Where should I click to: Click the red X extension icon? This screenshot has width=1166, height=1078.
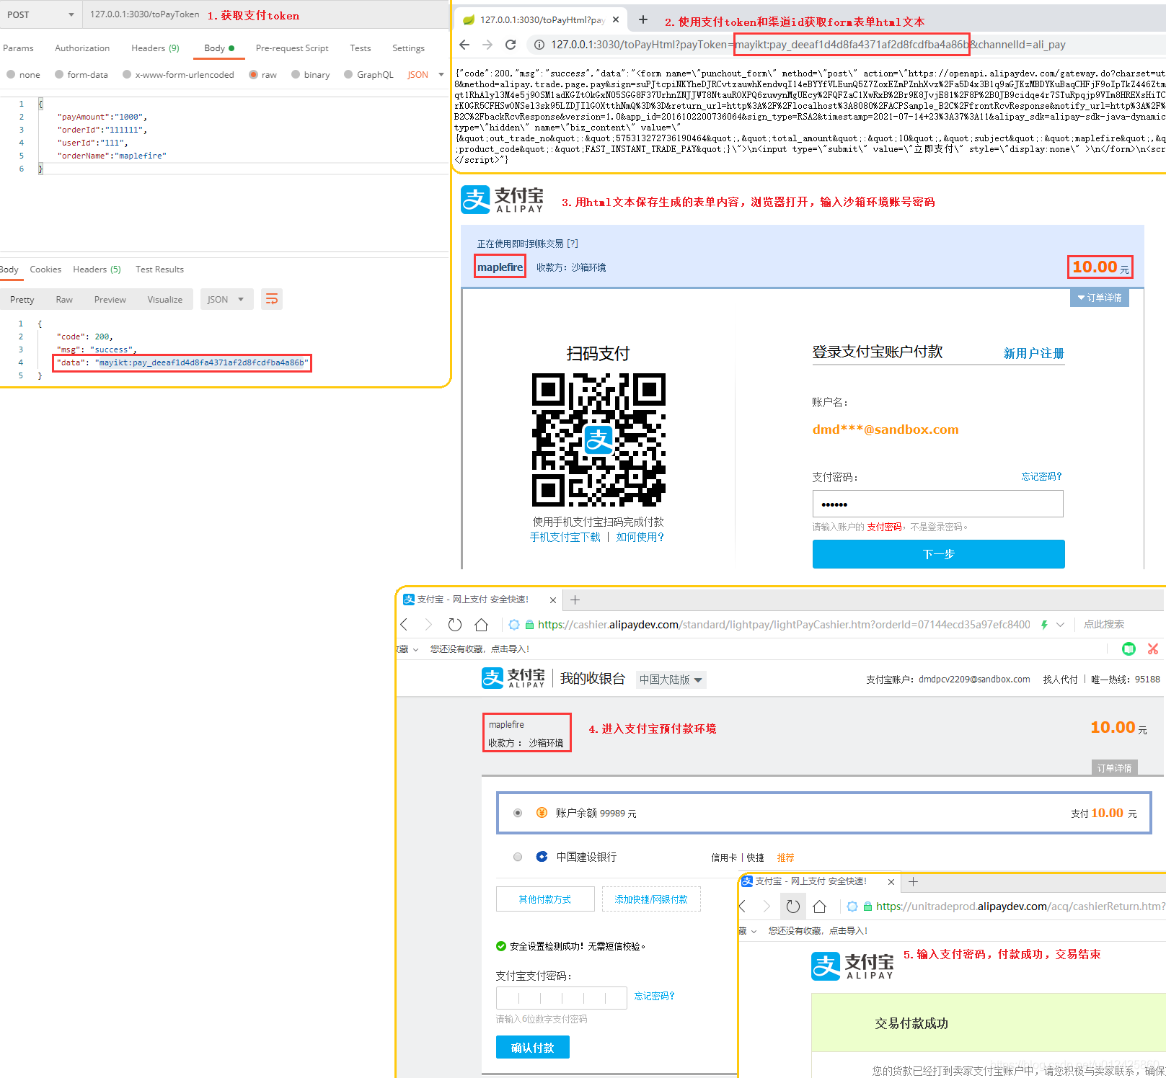coord(1153,649)
